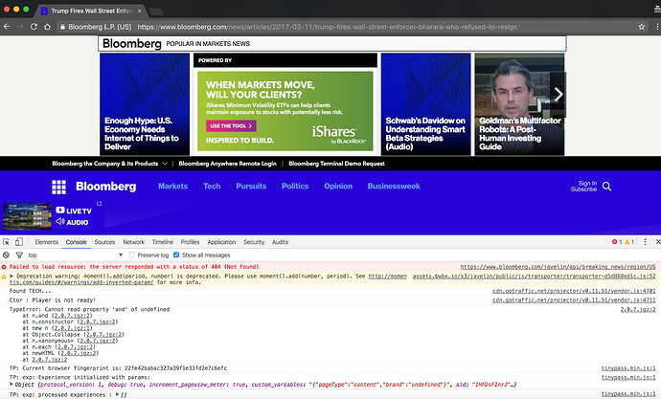Screen dimensions: 661x399
Task: Click the Sign In link
Action: (587, 183)
